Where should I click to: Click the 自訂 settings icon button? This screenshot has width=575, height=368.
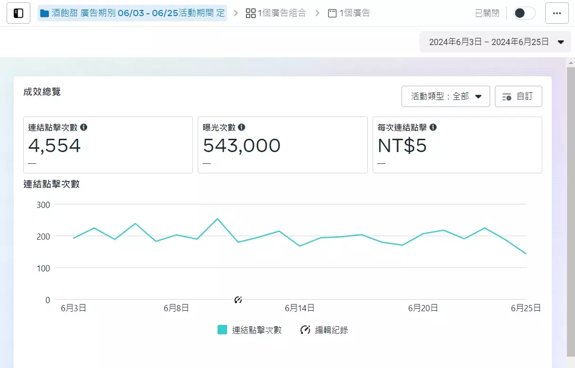[x=507, y=96]
